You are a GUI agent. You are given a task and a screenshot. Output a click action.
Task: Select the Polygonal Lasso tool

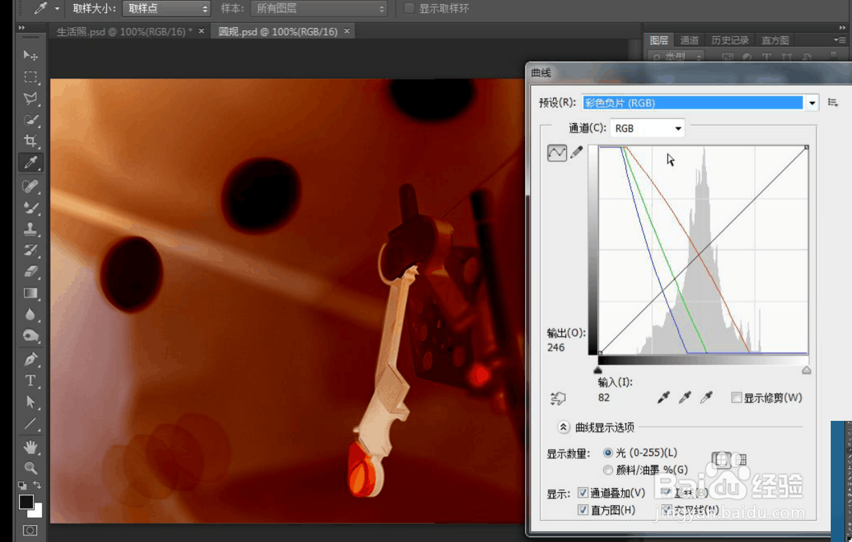[x=30, y=99]
